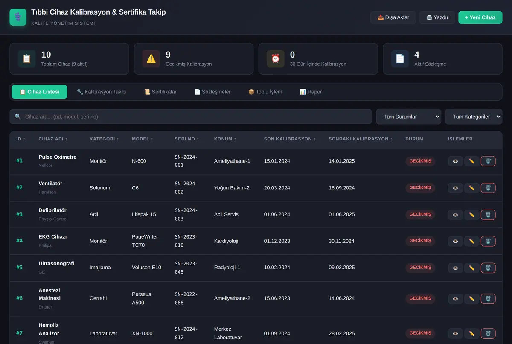
Task: Open the Rapor tab
Action: [311, 92]
